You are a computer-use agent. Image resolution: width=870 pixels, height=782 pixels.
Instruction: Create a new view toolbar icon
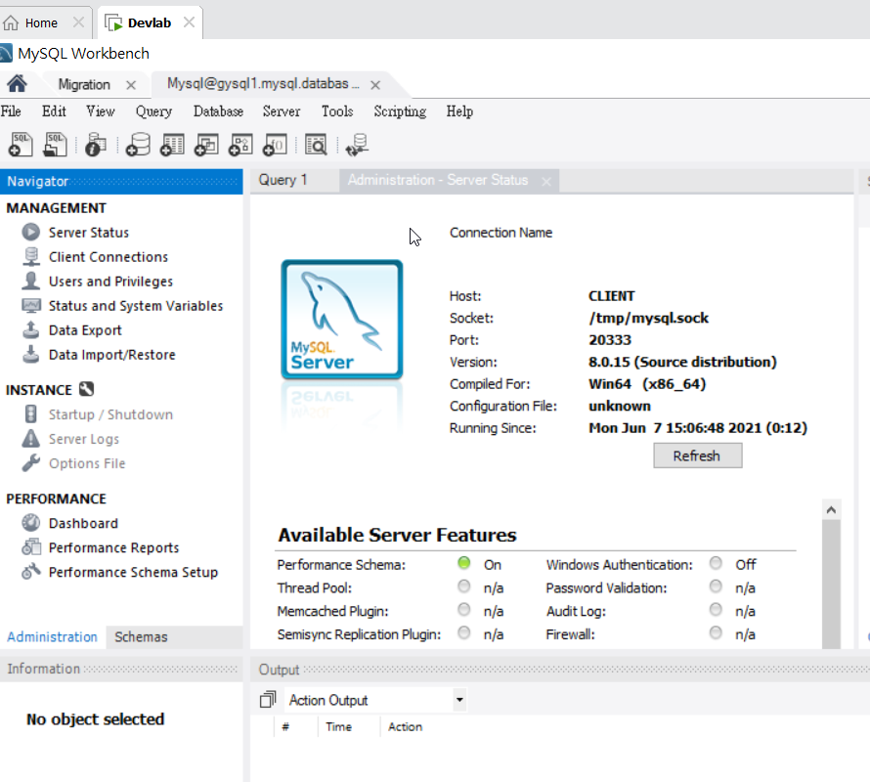pyautogui.click(x=206, y=145)
